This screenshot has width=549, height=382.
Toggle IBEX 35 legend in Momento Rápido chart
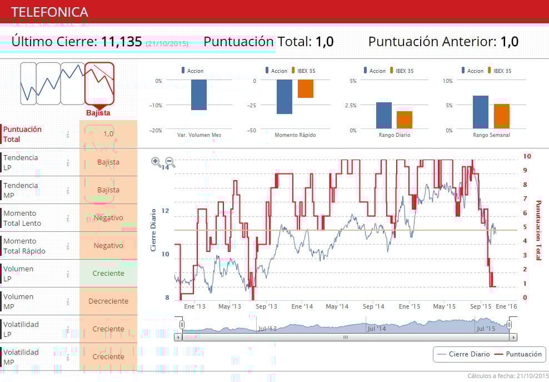303,71
